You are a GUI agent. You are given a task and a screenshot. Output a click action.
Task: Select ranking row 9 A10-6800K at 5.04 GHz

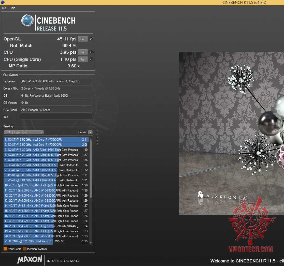[x=46, y=180]
